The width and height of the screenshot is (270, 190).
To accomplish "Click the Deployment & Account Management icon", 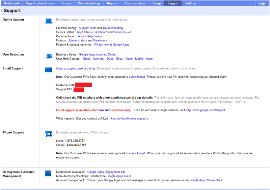I will [x=49, y=173].
